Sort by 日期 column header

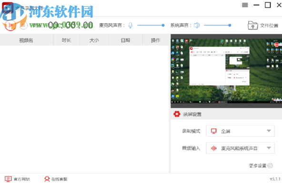tap(125, 40)
